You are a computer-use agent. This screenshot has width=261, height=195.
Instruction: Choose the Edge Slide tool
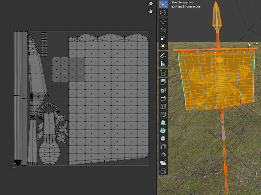point(163,147)
